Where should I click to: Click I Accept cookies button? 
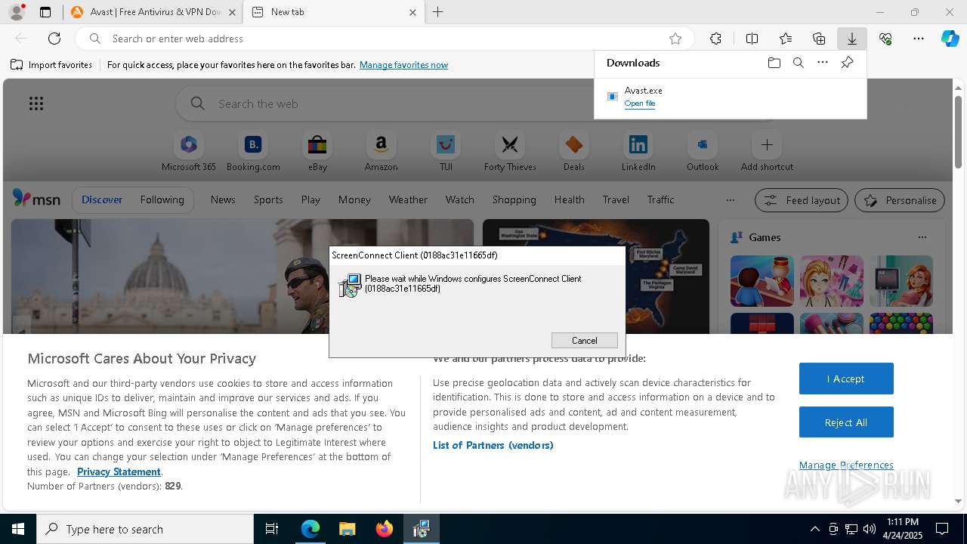coord(846,379)
